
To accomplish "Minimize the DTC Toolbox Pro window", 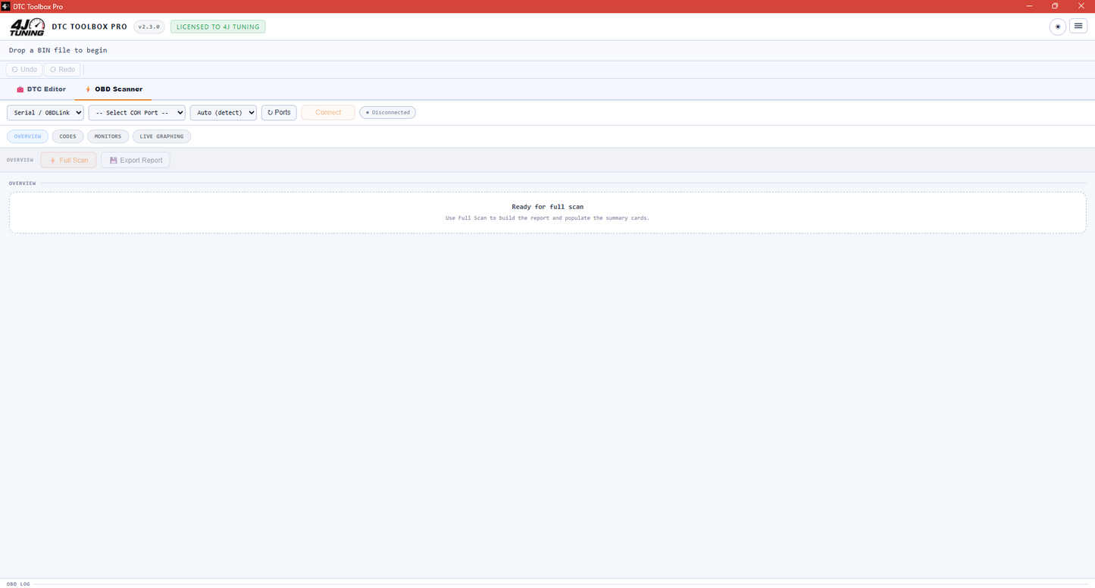I will click(x=1029, y=6).
